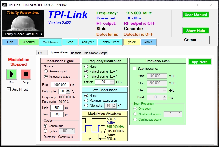The width and height of the screenshot is (219, 147).
Task: Open the System tab
Action: click(x=132, y=42)
